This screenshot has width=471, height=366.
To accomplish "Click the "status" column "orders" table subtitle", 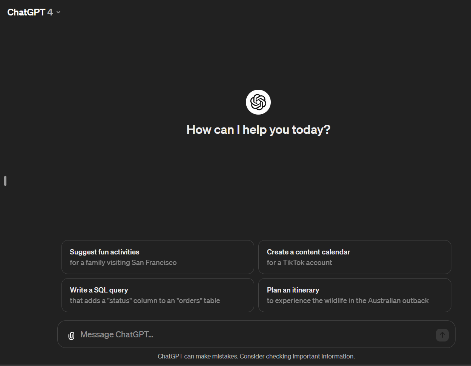I will [x=145, y=300].
